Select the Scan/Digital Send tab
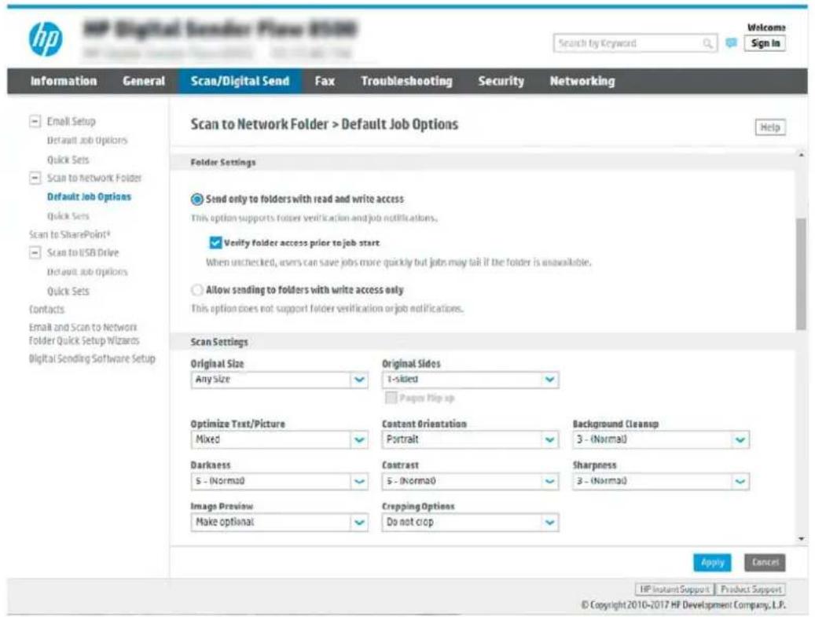Screen dimensions: 815x617 pyautogui.click(x=240, y=81)
